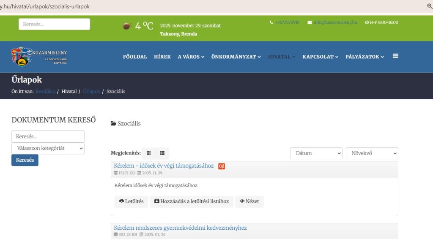Email info@kozarmisleny.hu link
The image size is (433, 239).
(335, 22)
